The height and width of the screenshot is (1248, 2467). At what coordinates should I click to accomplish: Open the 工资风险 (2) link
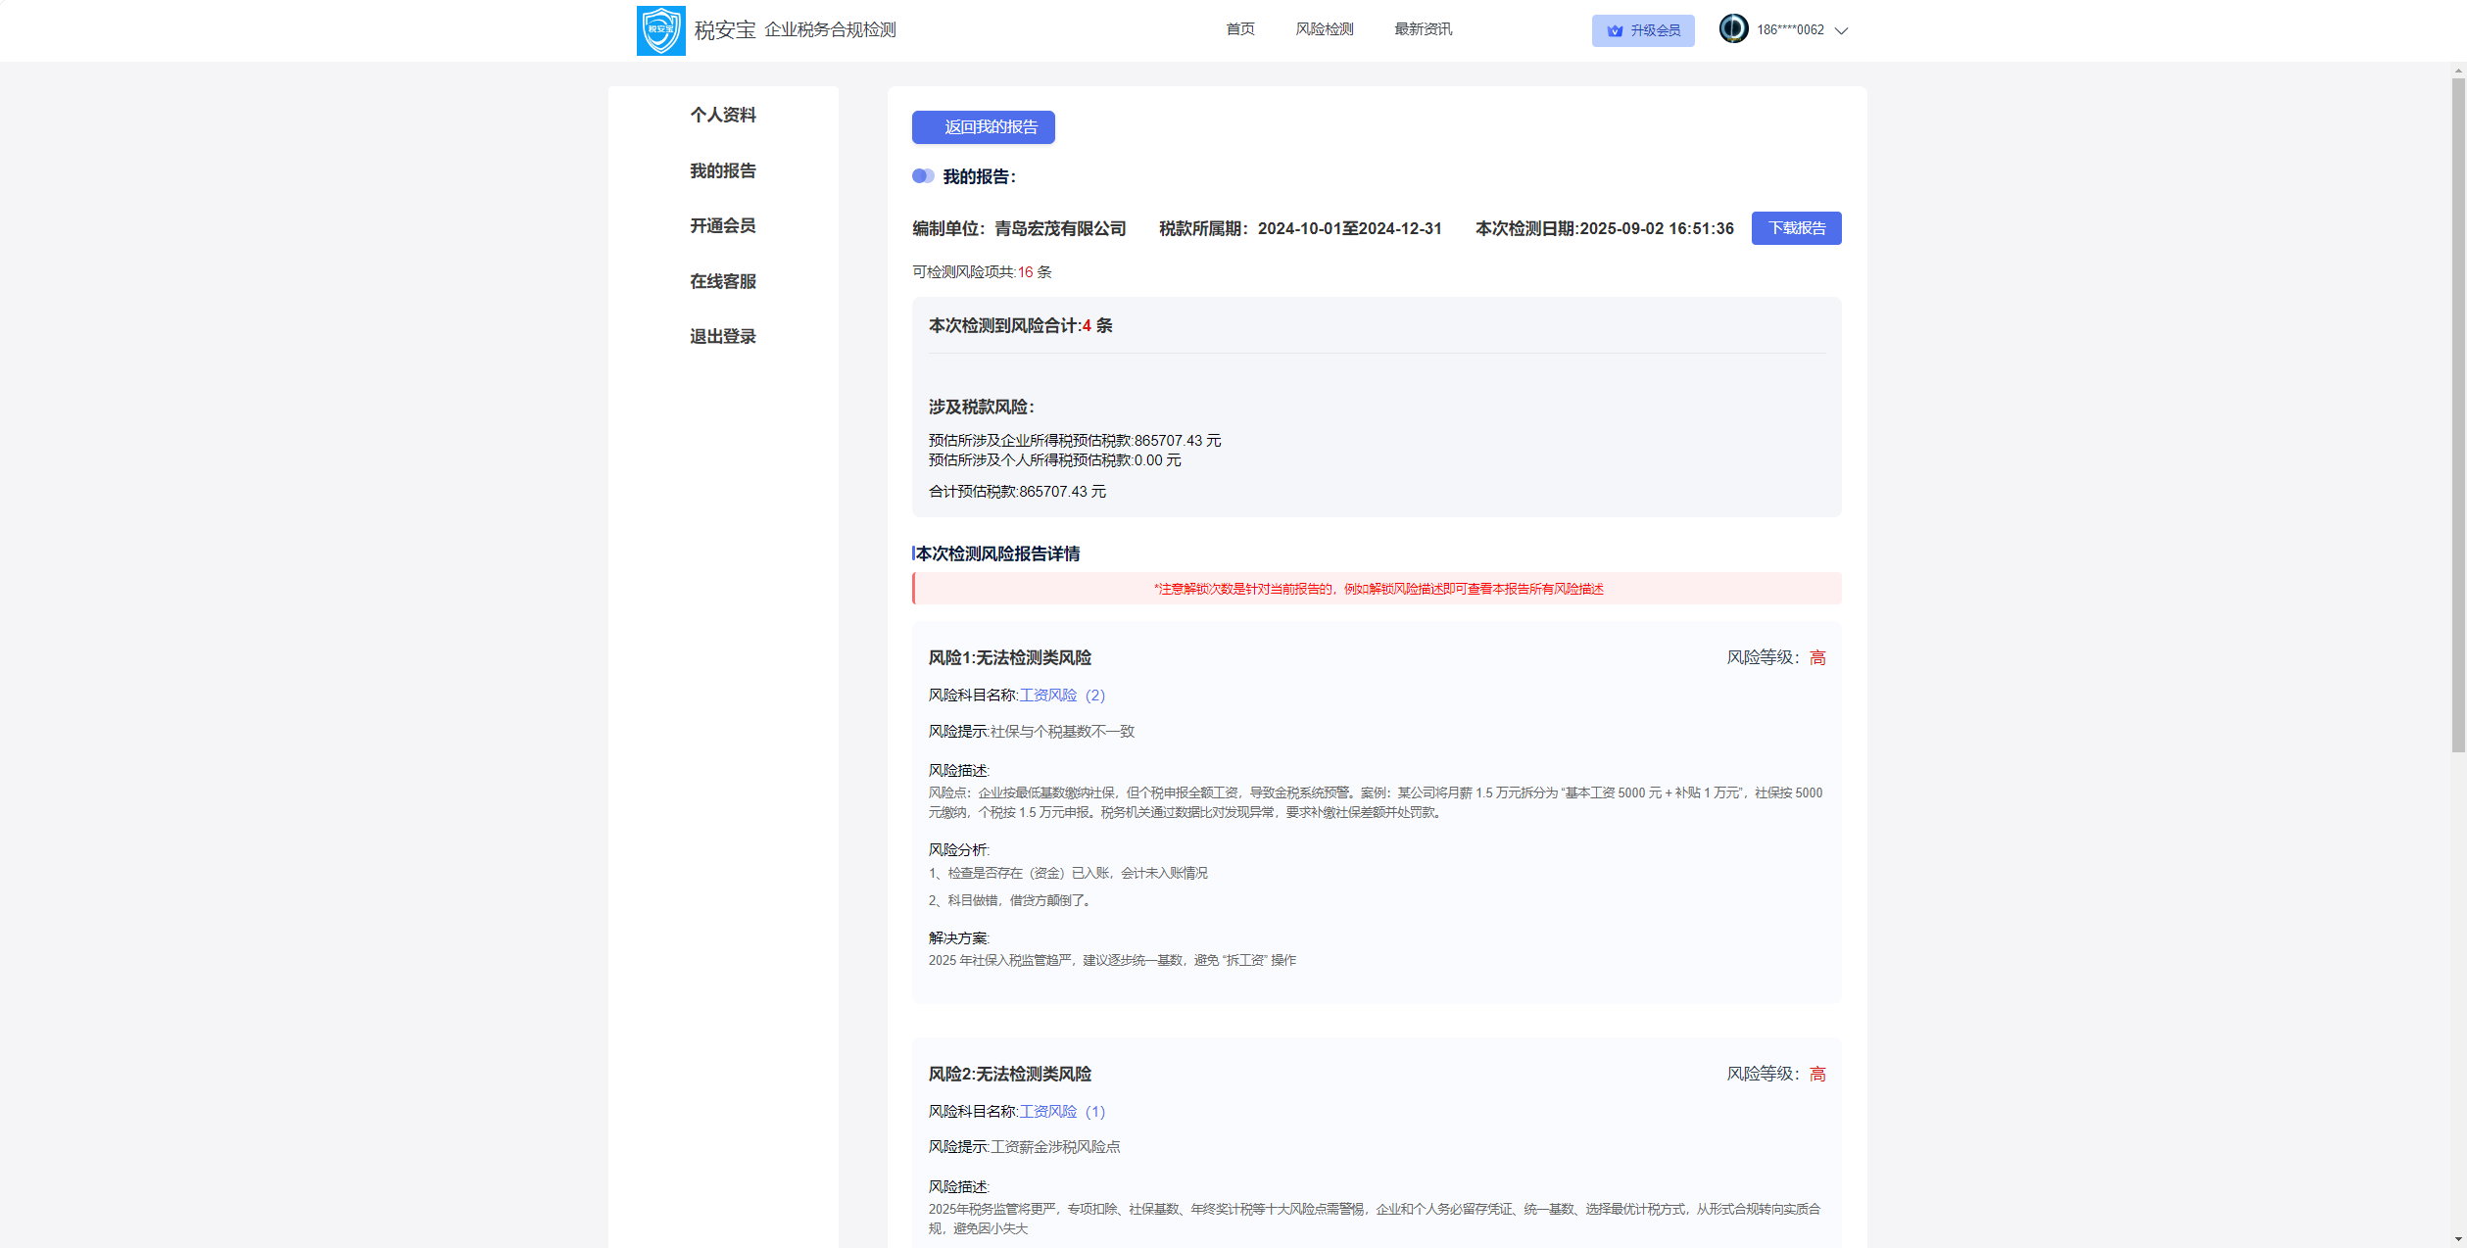coord(1062,696)
